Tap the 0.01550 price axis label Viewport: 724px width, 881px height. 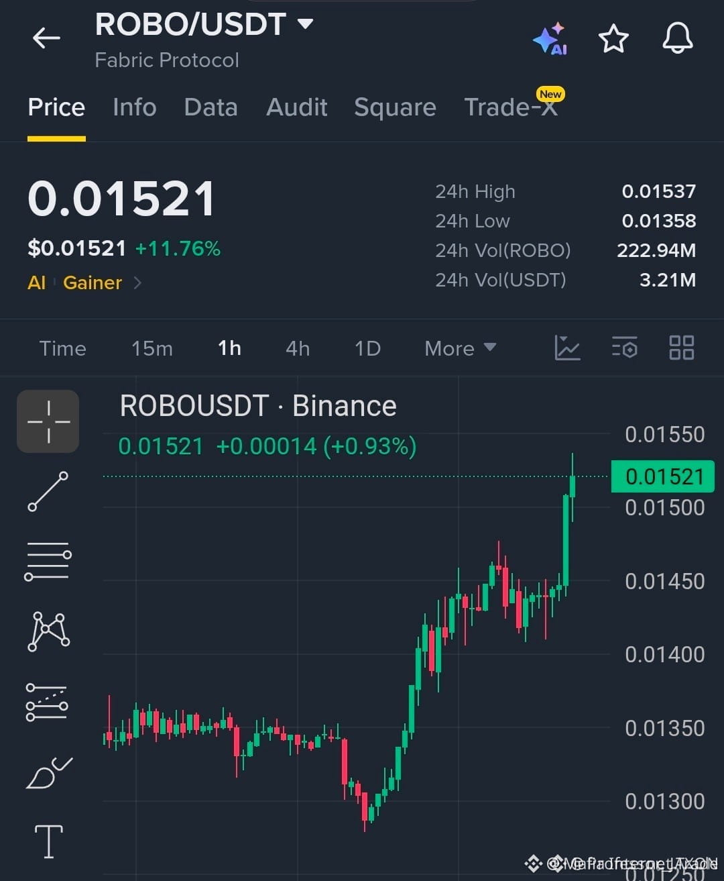(x=664, y=434)
